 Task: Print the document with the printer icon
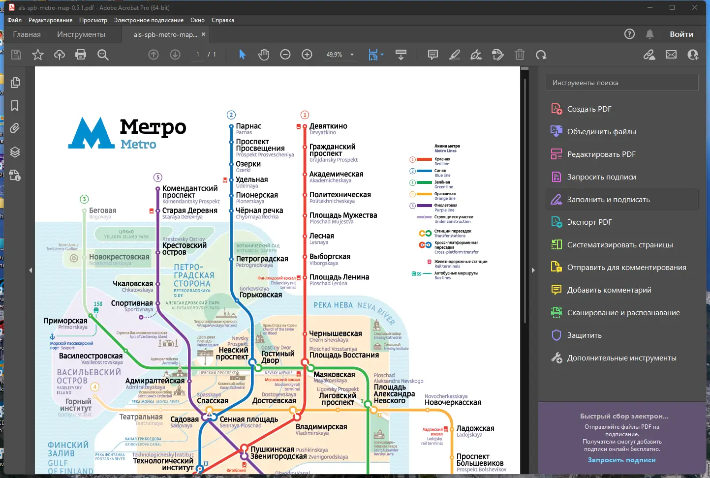(81, 55)
